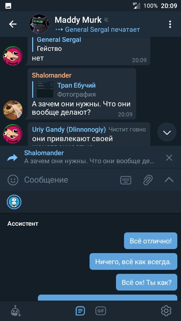The image size is (181, 321).
Task: Collapse panel with up chevron arrow
Action: tap(169, 180)
